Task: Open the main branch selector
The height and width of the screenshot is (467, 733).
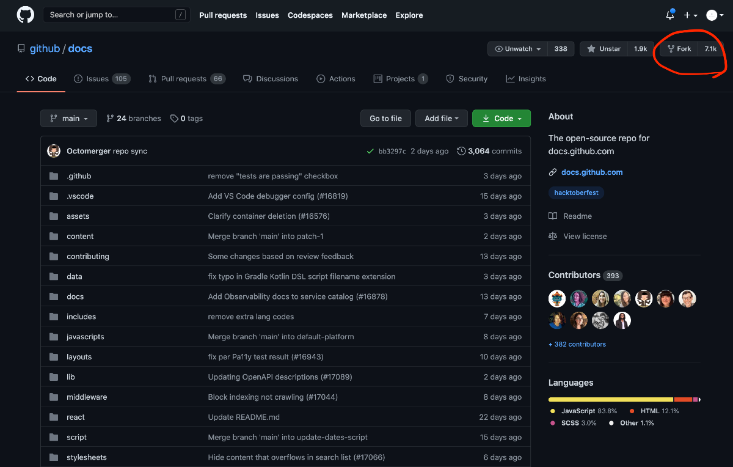Action: click(68, 119)
